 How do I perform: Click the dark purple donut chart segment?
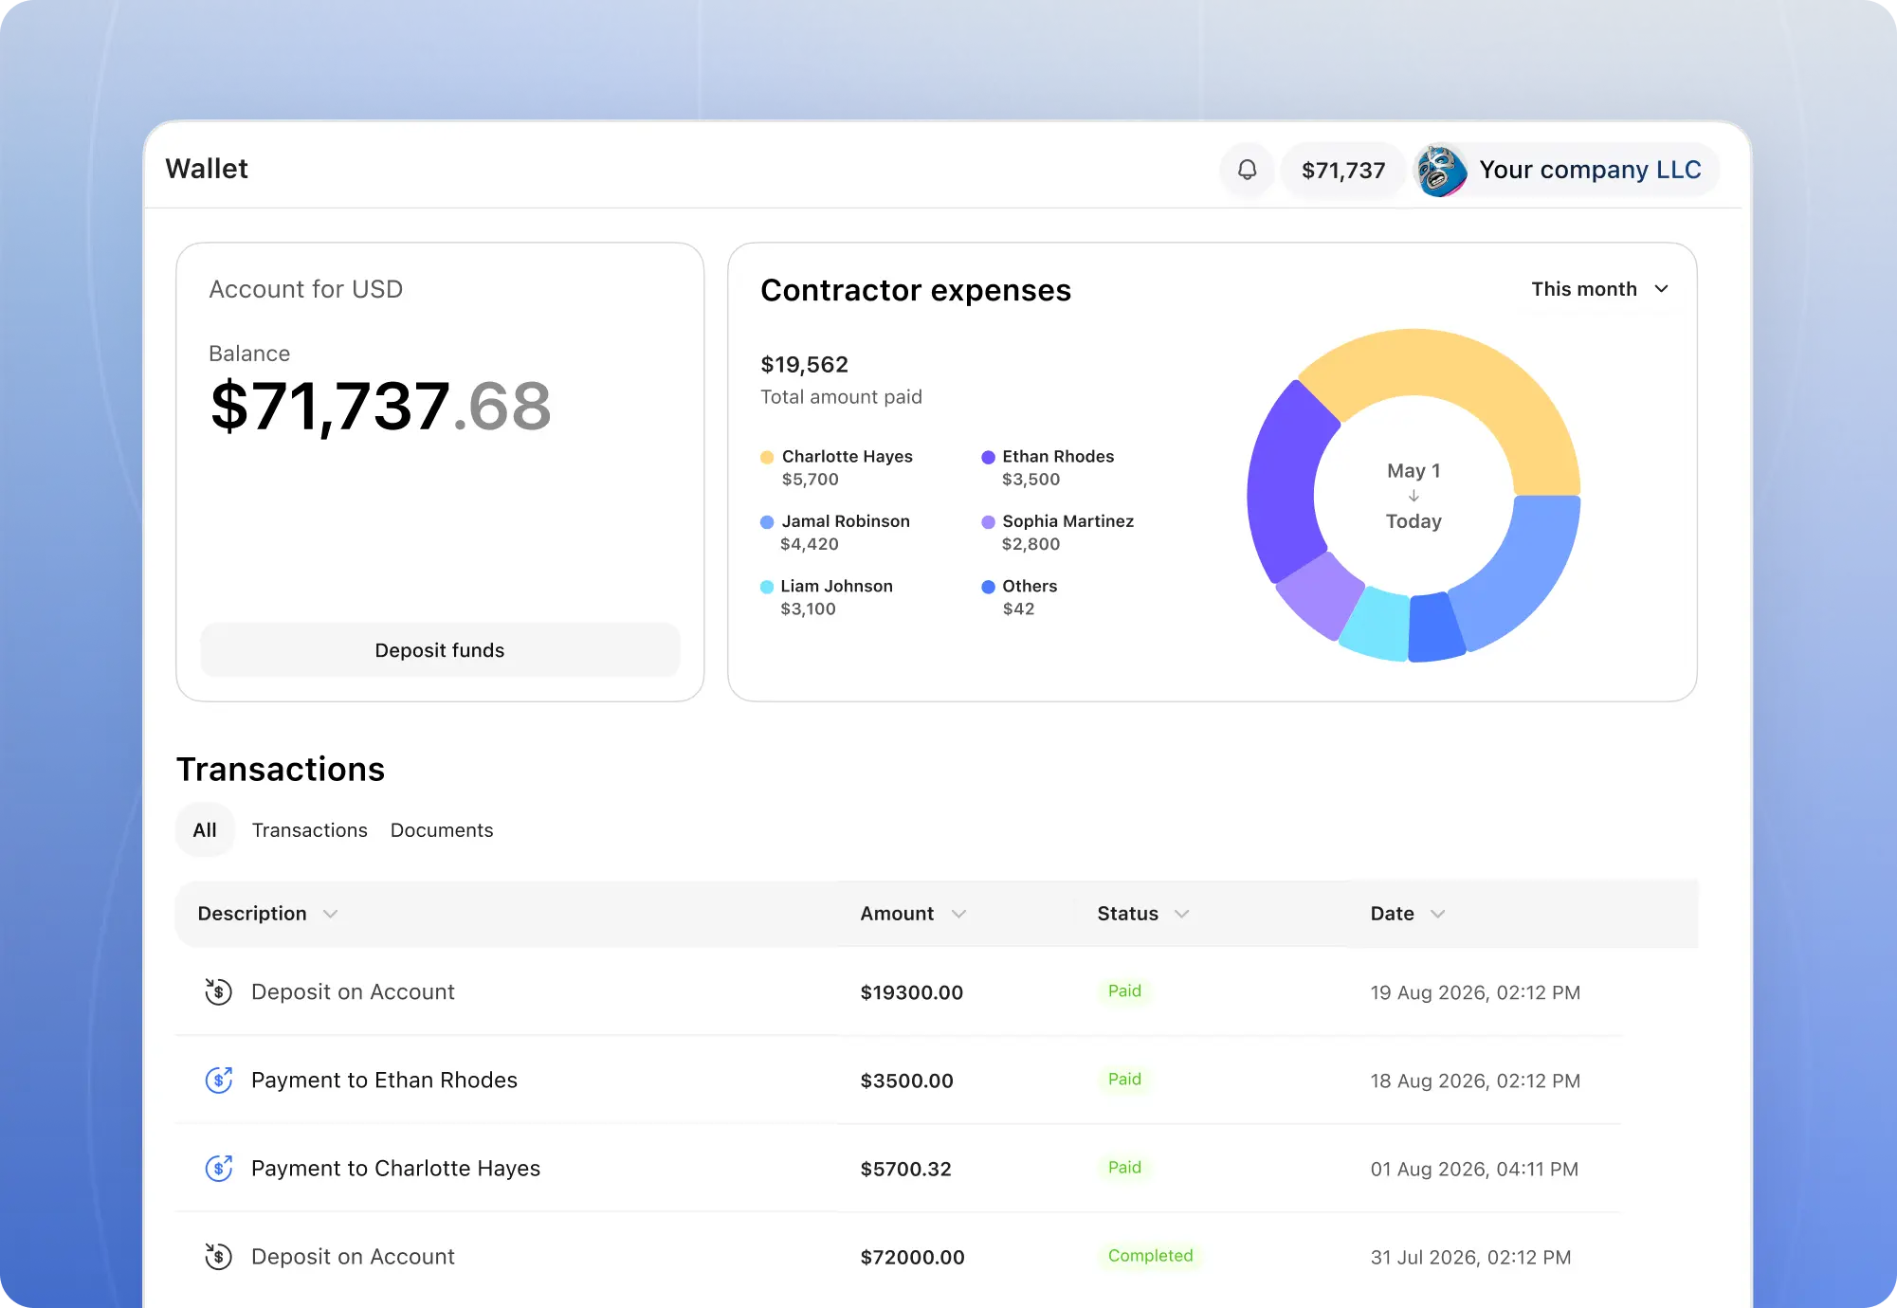pos(1282,488)
